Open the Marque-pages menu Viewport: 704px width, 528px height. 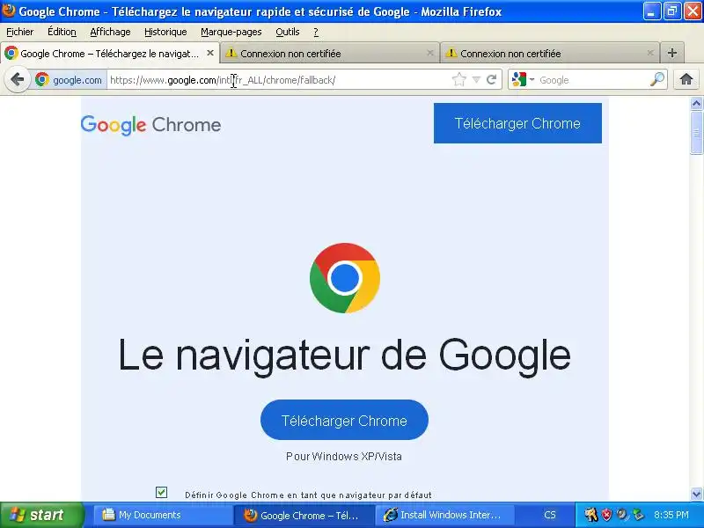pos(231,32)
